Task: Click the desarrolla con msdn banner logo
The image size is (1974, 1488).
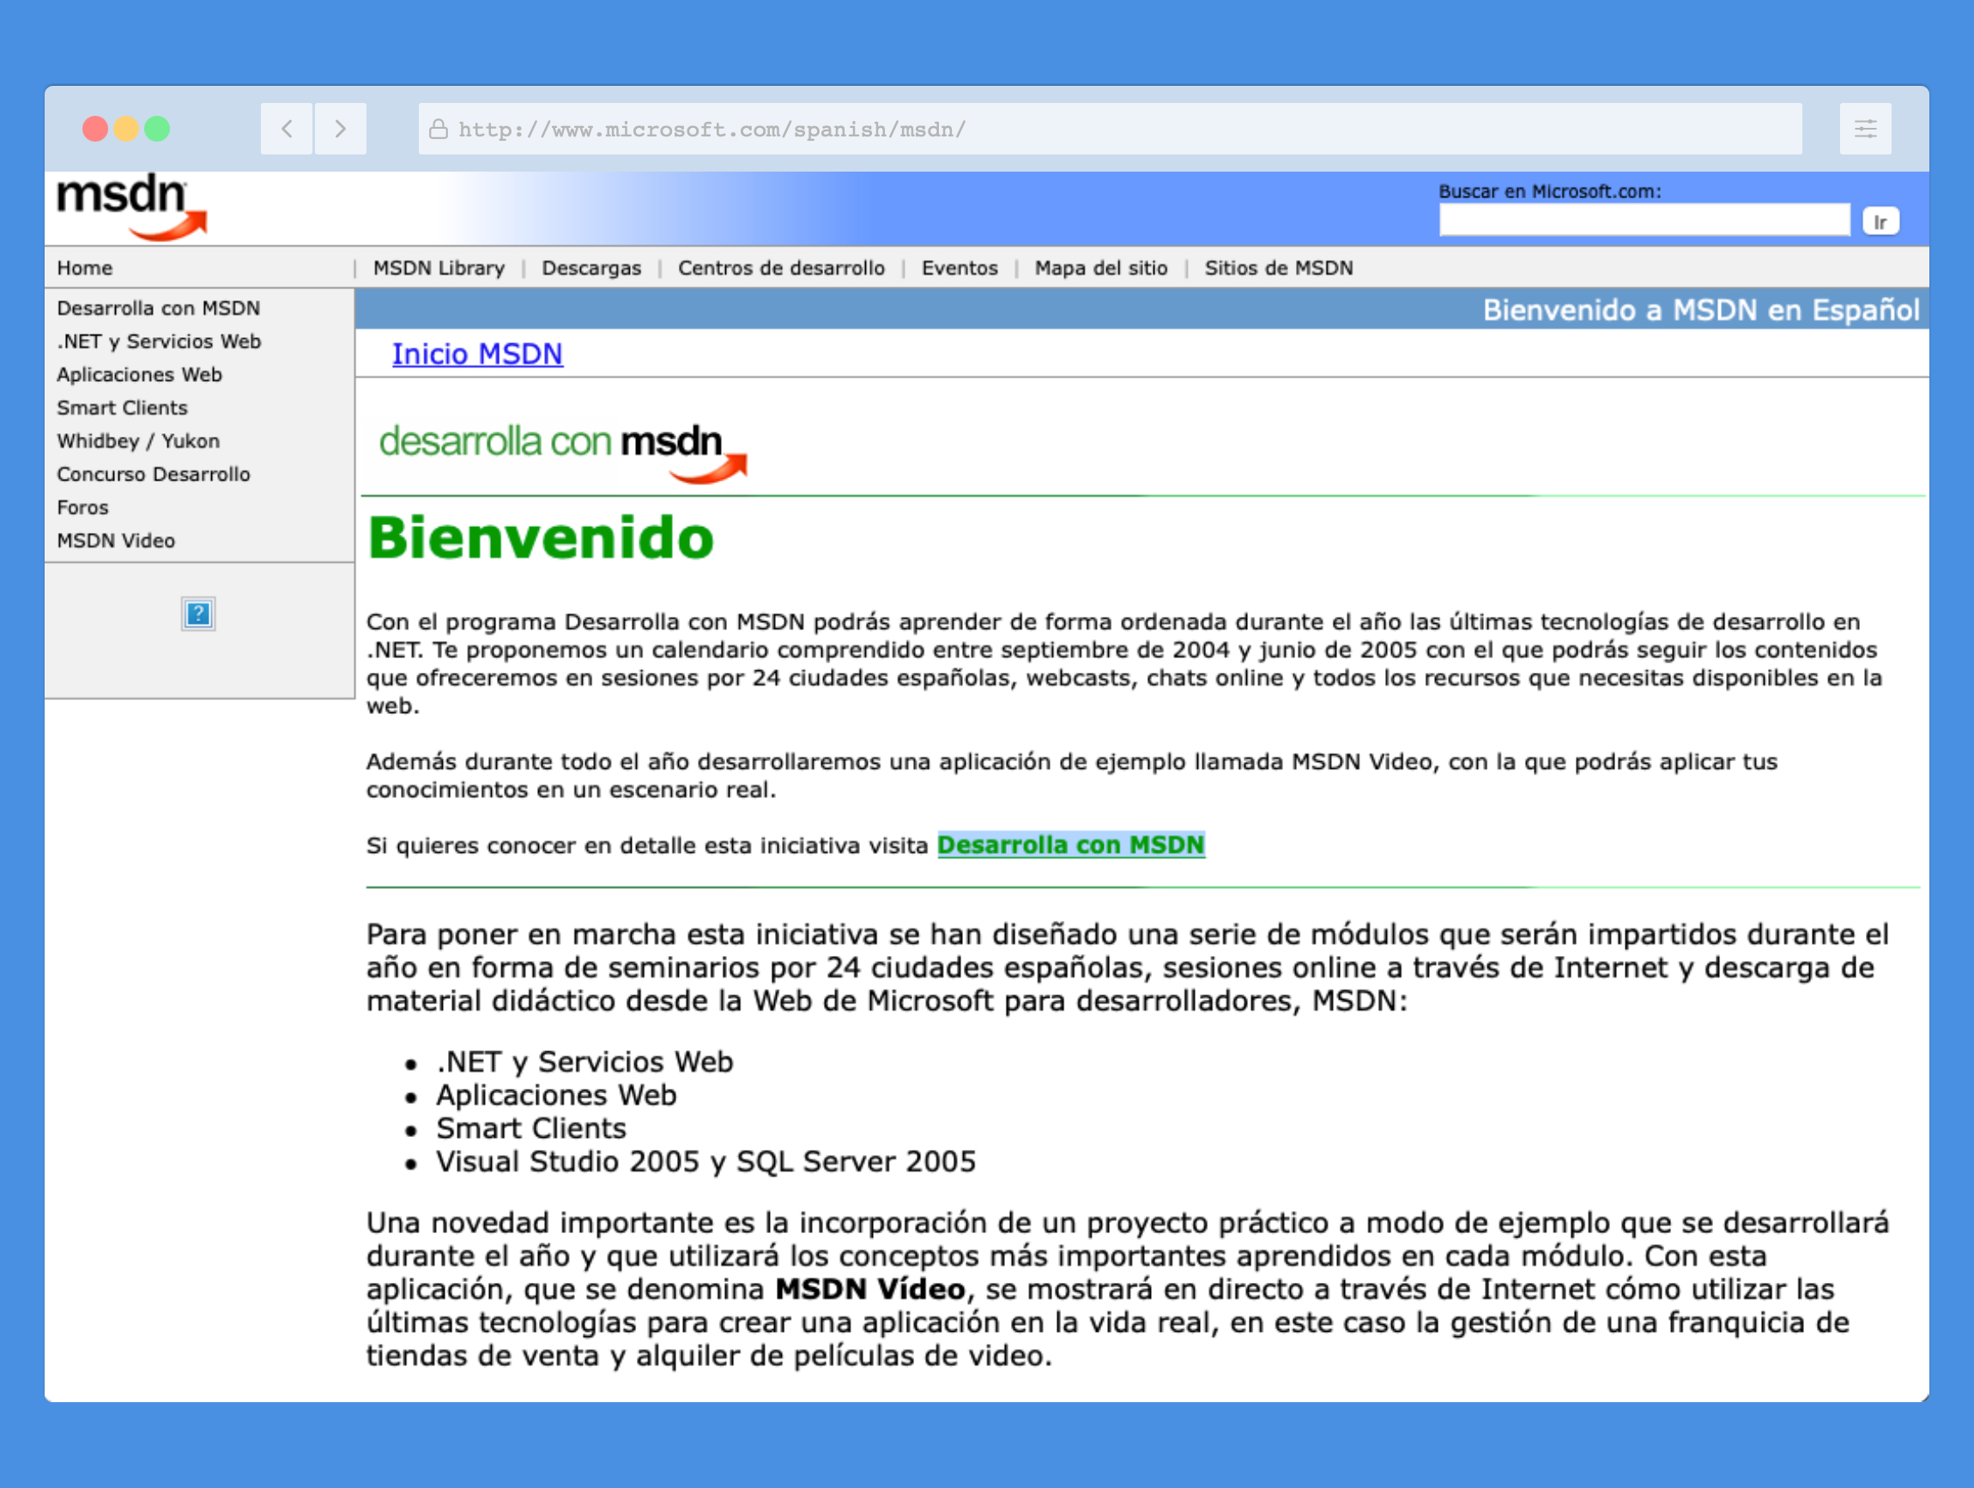Action: [x=562, y=452]
